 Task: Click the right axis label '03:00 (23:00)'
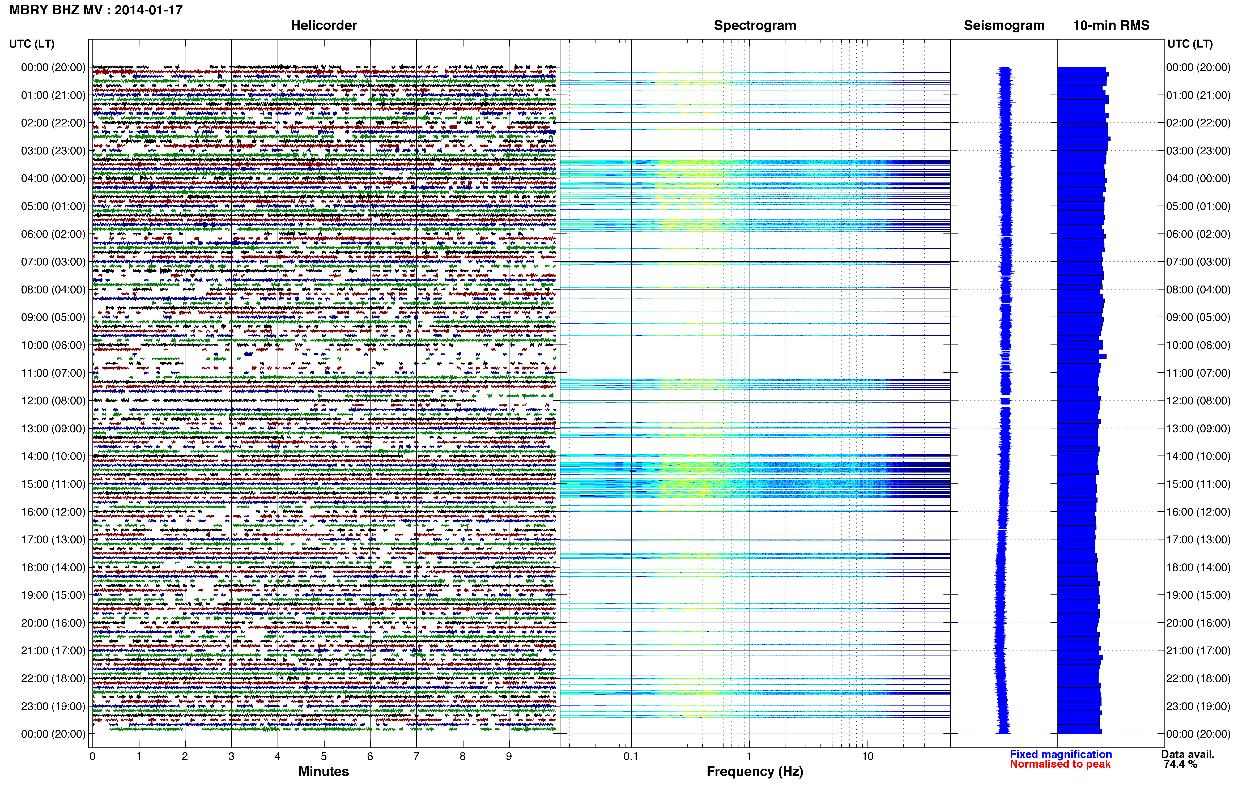1198,151
